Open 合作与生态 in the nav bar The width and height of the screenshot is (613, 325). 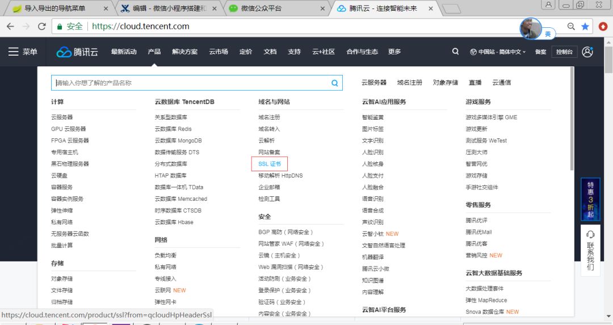pos(362,52)
